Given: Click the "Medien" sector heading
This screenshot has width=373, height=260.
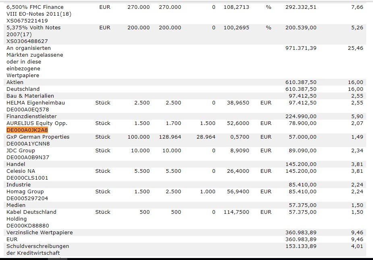Looking at the screenshot, I should pyautogui.click(x=16, y=205).
